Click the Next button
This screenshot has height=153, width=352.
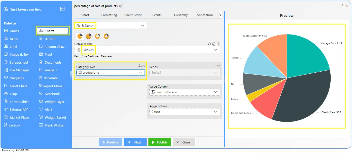coord(135,142)
